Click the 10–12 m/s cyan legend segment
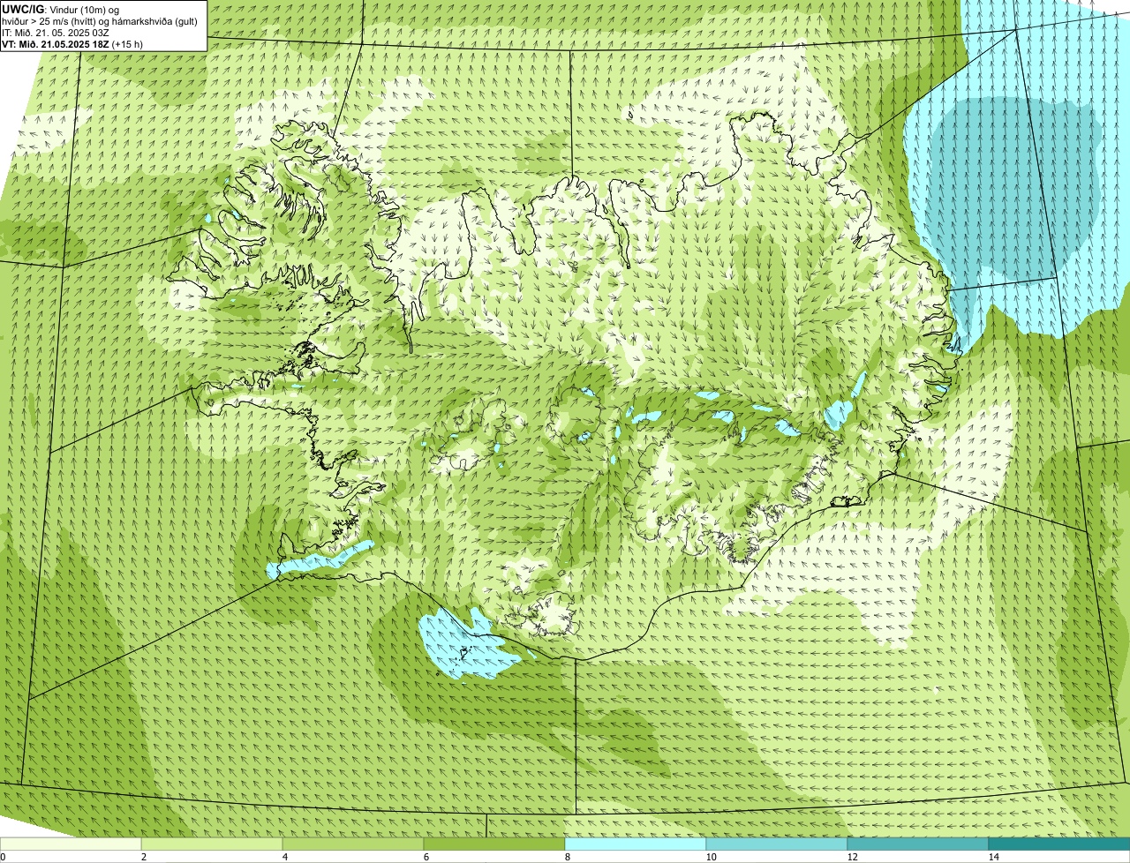The width and height of the screenshot is (1130, 863). click(x=777, y=844)
